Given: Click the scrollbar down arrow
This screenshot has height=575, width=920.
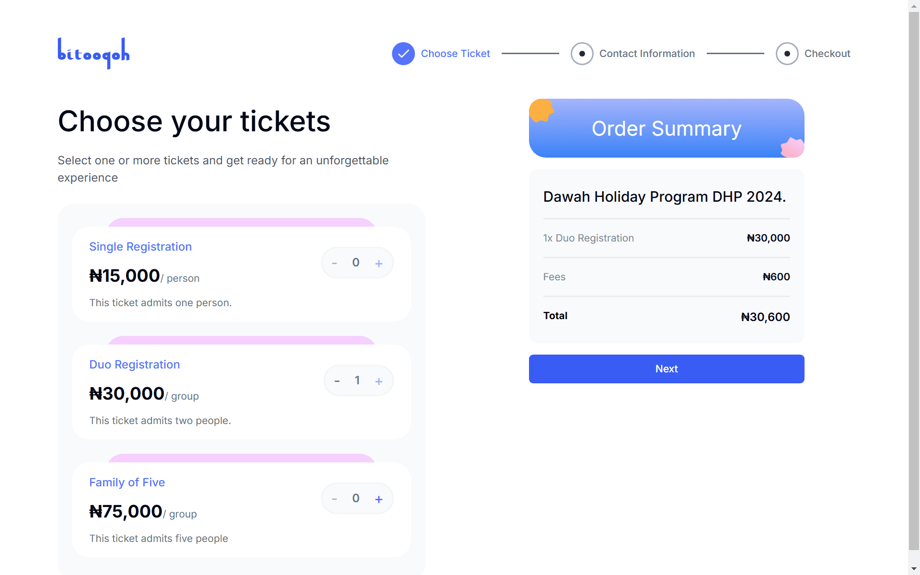Looking at the screenshot, I should 914,569.
